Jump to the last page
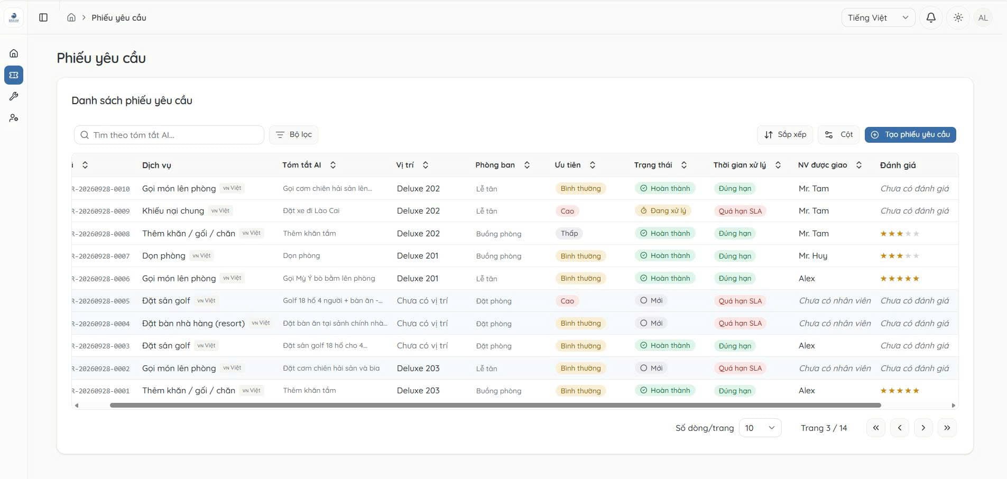This screenshot has height=479, width=1007. pos(947,428)
